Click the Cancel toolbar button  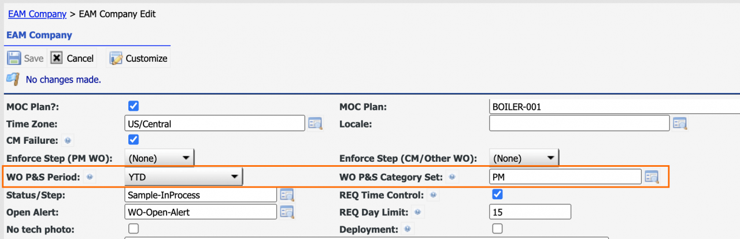72,58
